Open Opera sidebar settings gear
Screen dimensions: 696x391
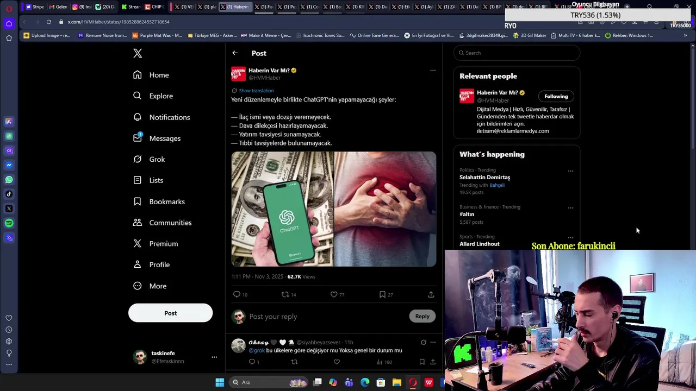[x=9, y=342]
